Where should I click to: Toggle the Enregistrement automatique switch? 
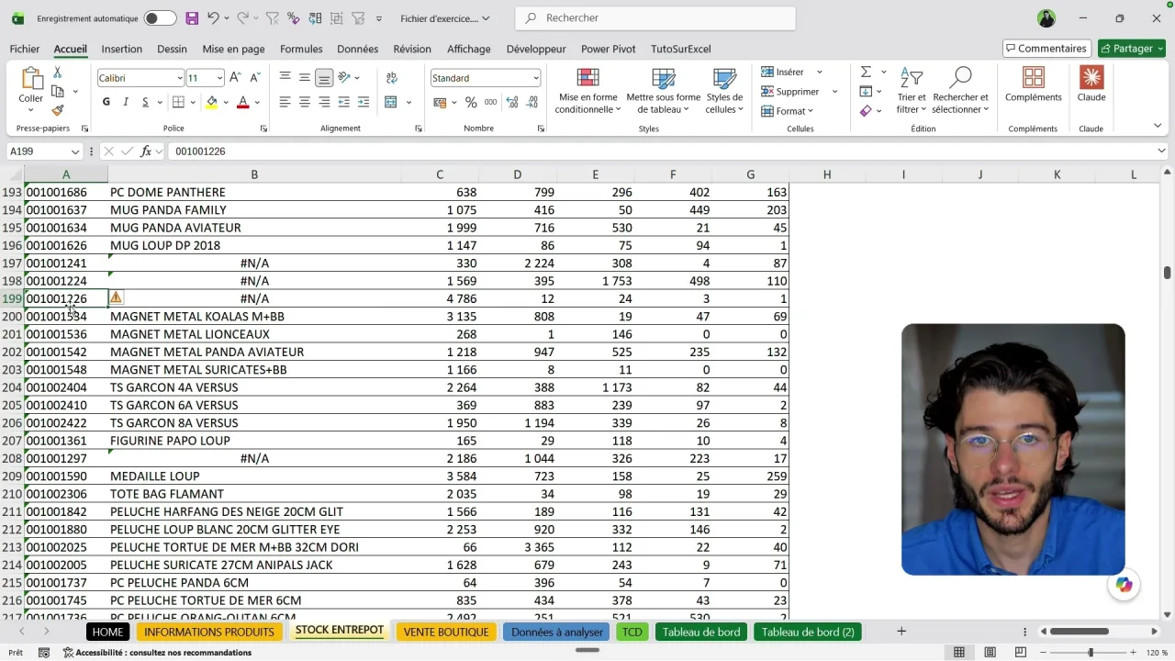[x=160, y=18]
